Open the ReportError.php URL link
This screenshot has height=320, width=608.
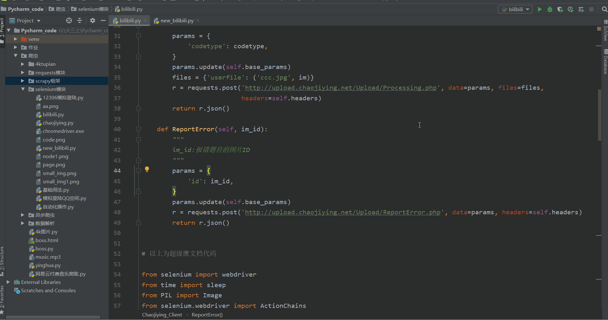(342, 212)
